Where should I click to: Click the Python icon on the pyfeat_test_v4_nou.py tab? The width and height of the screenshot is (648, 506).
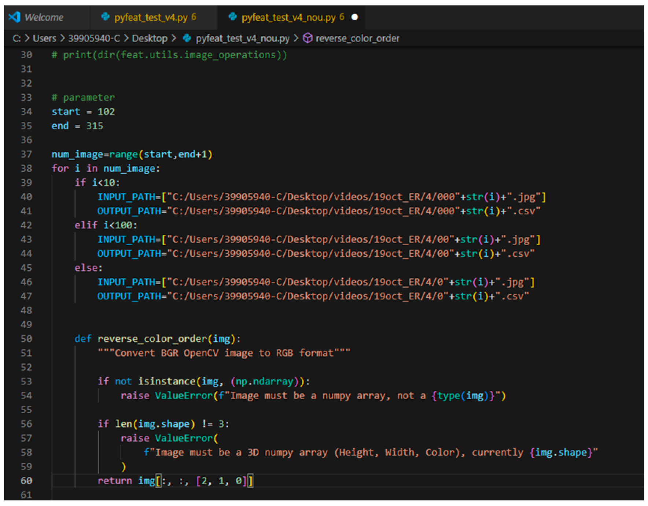232,17
